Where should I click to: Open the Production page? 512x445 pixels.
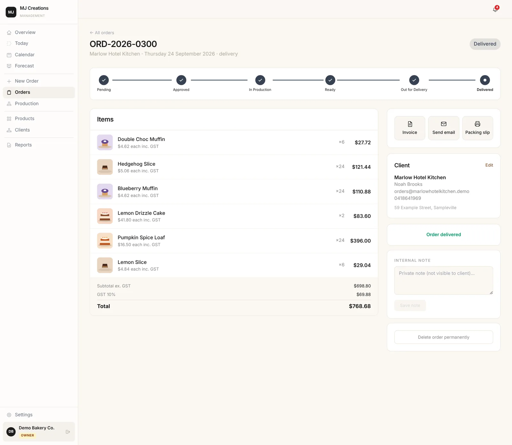click(39, 103)
